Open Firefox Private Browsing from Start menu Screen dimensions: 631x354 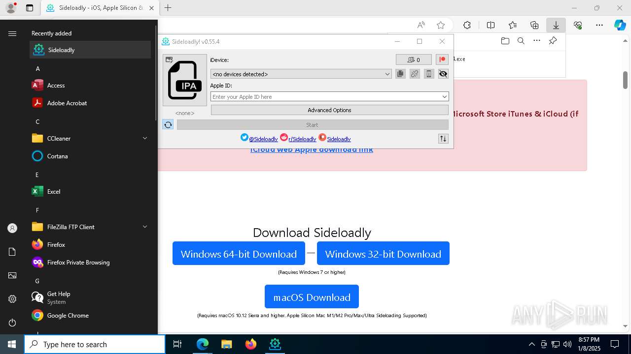[x=90, y=262]
